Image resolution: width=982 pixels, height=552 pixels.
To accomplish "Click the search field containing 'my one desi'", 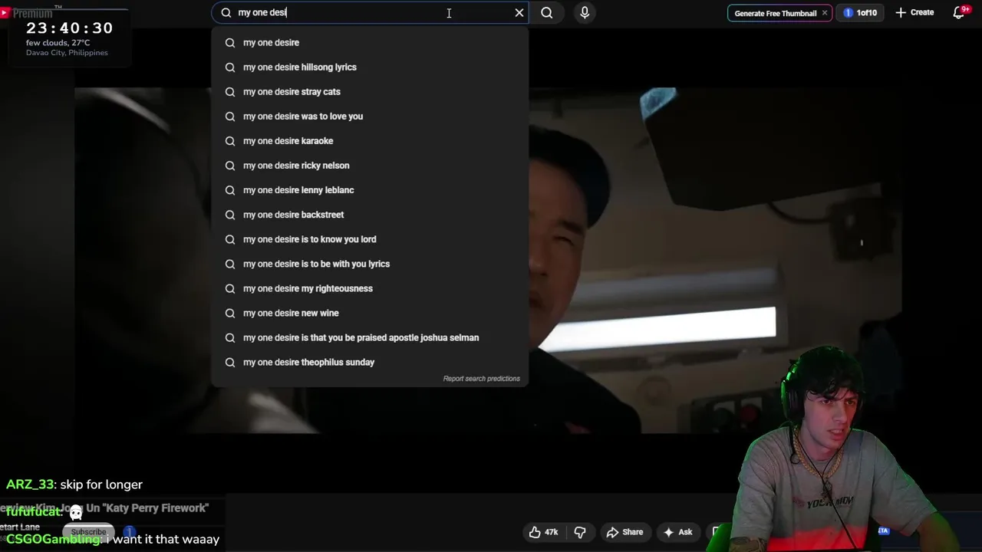I will pos(371,12).
